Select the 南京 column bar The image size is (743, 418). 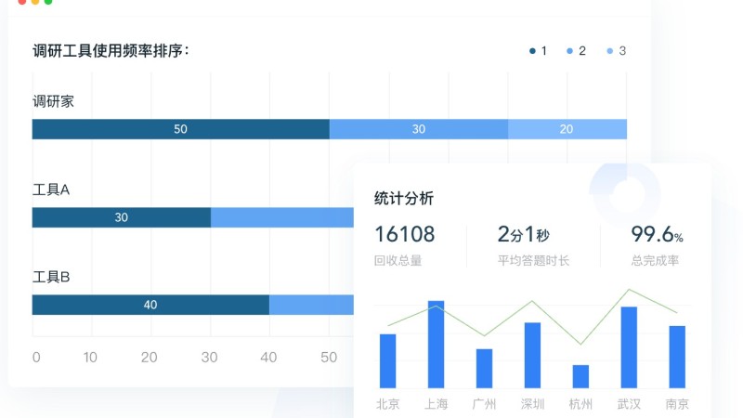(677, 357)
